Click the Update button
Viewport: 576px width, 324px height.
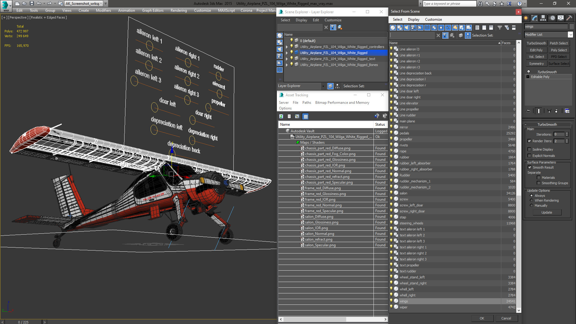tap(547, 212)
